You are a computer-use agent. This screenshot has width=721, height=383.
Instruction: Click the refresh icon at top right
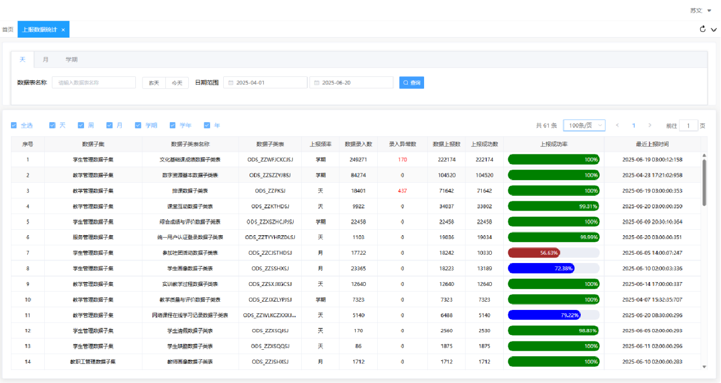click(703, 29)
